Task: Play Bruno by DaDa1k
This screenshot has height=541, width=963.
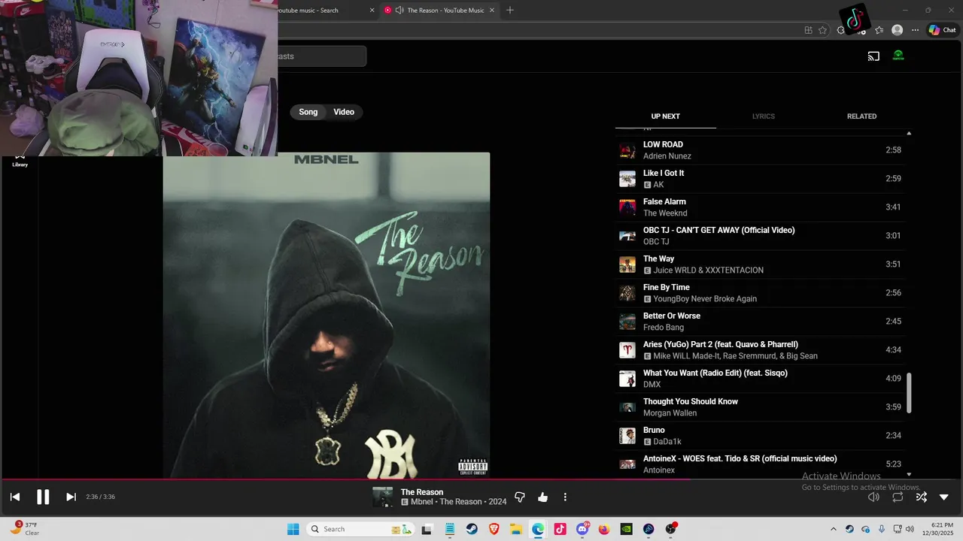Action: [760, 436]
